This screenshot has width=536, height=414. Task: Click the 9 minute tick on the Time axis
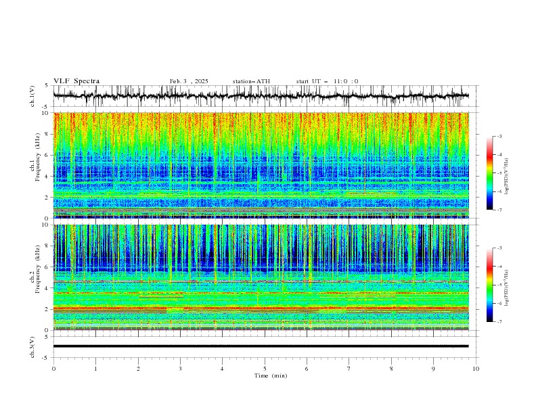tap(433, 369)
